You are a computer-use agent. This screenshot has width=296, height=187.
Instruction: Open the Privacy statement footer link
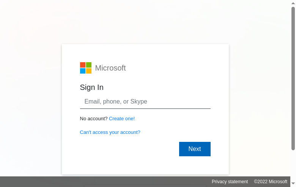coord(230,182)
